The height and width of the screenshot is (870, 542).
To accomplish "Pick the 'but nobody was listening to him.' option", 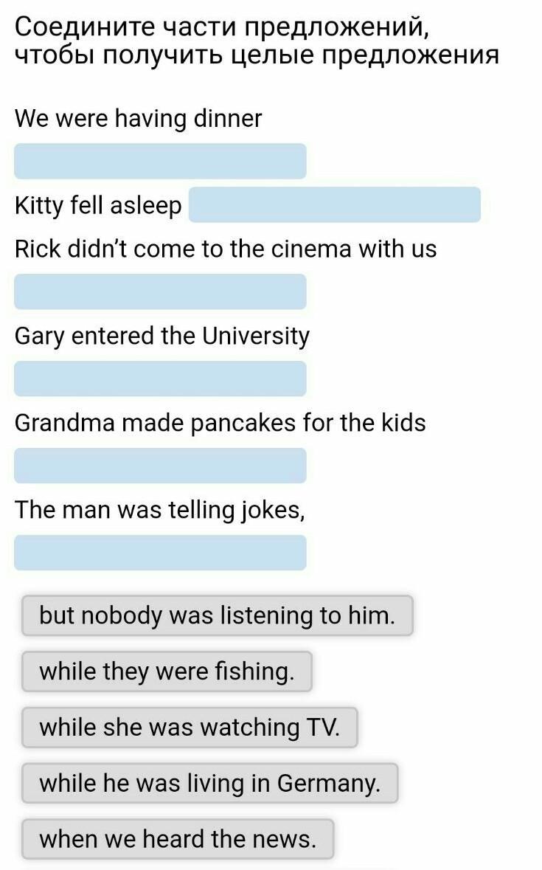I will [217, 615].
